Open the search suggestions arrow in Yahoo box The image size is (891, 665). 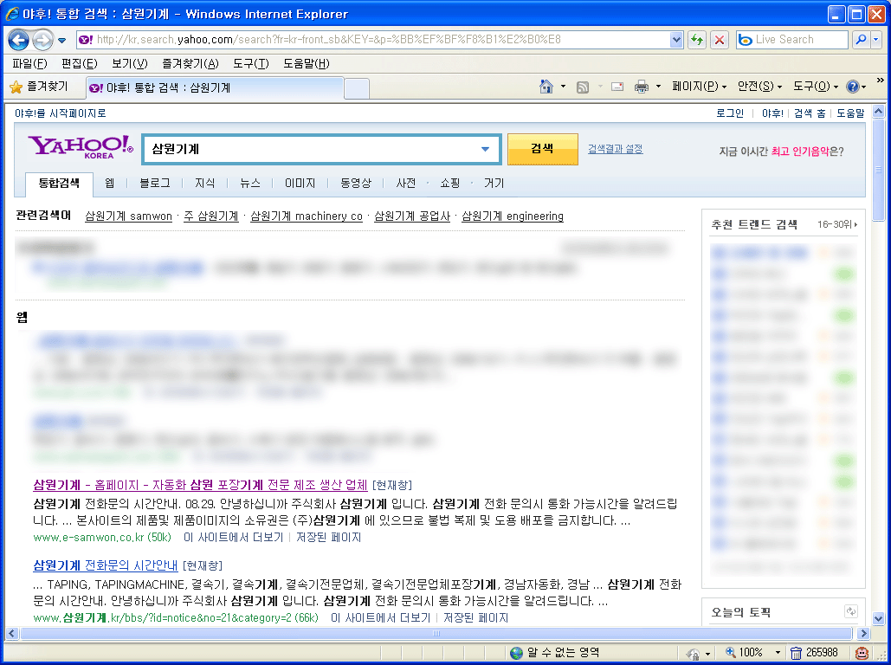[x=485, y=150]
